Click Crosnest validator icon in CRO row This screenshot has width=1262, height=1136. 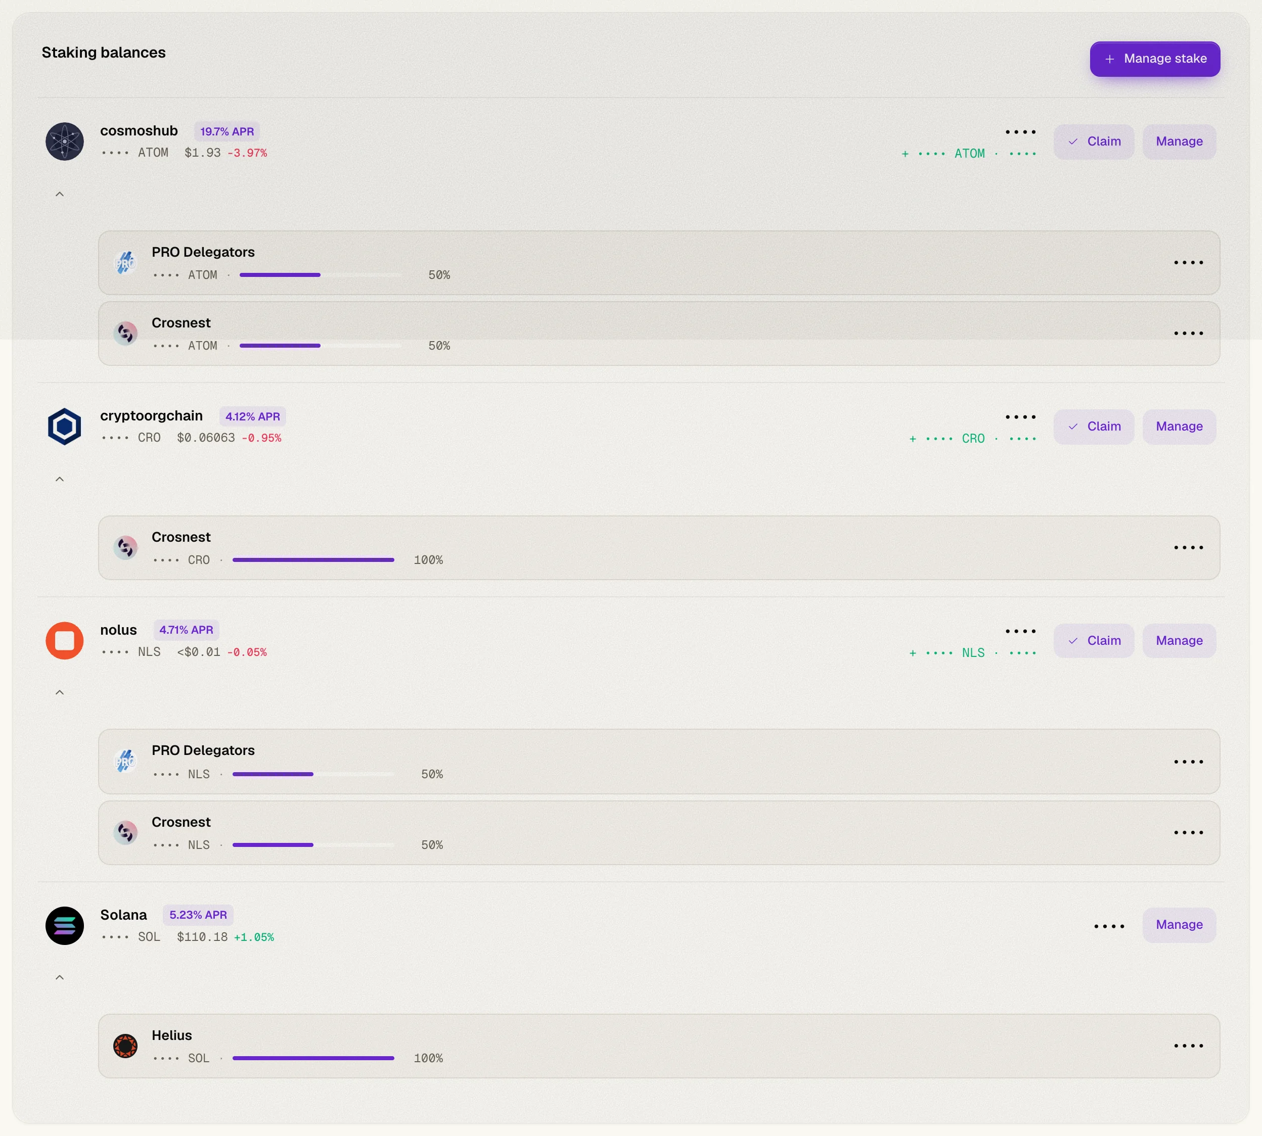pyautogui.click(x=125, y=547)
